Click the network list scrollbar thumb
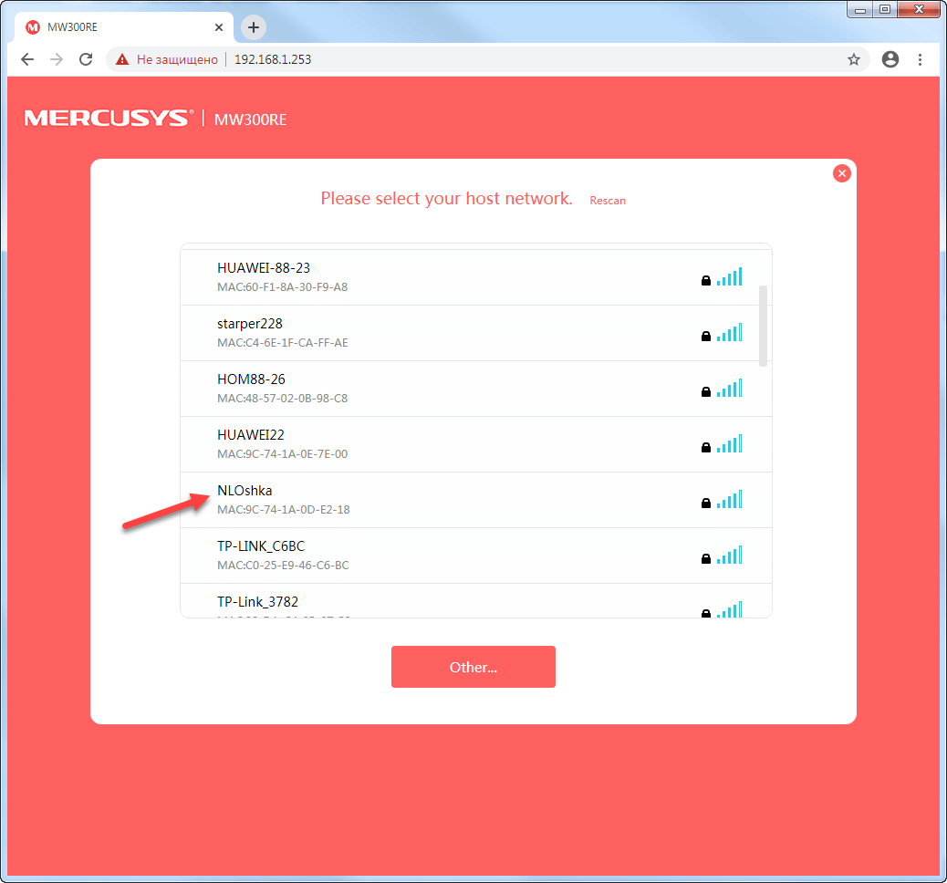 click(x=763, y=325)
